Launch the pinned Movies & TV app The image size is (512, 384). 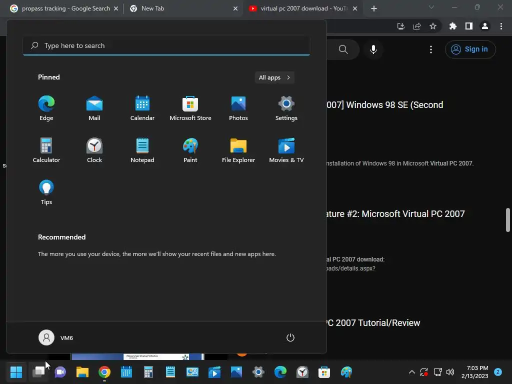286,150
